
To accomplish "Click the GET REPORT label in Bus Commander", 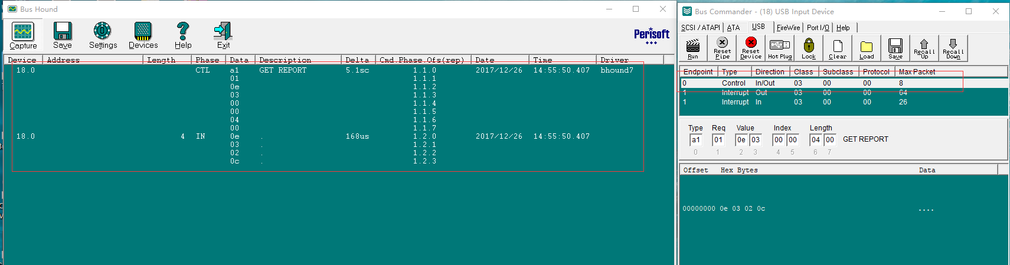I will click(865, 139).
